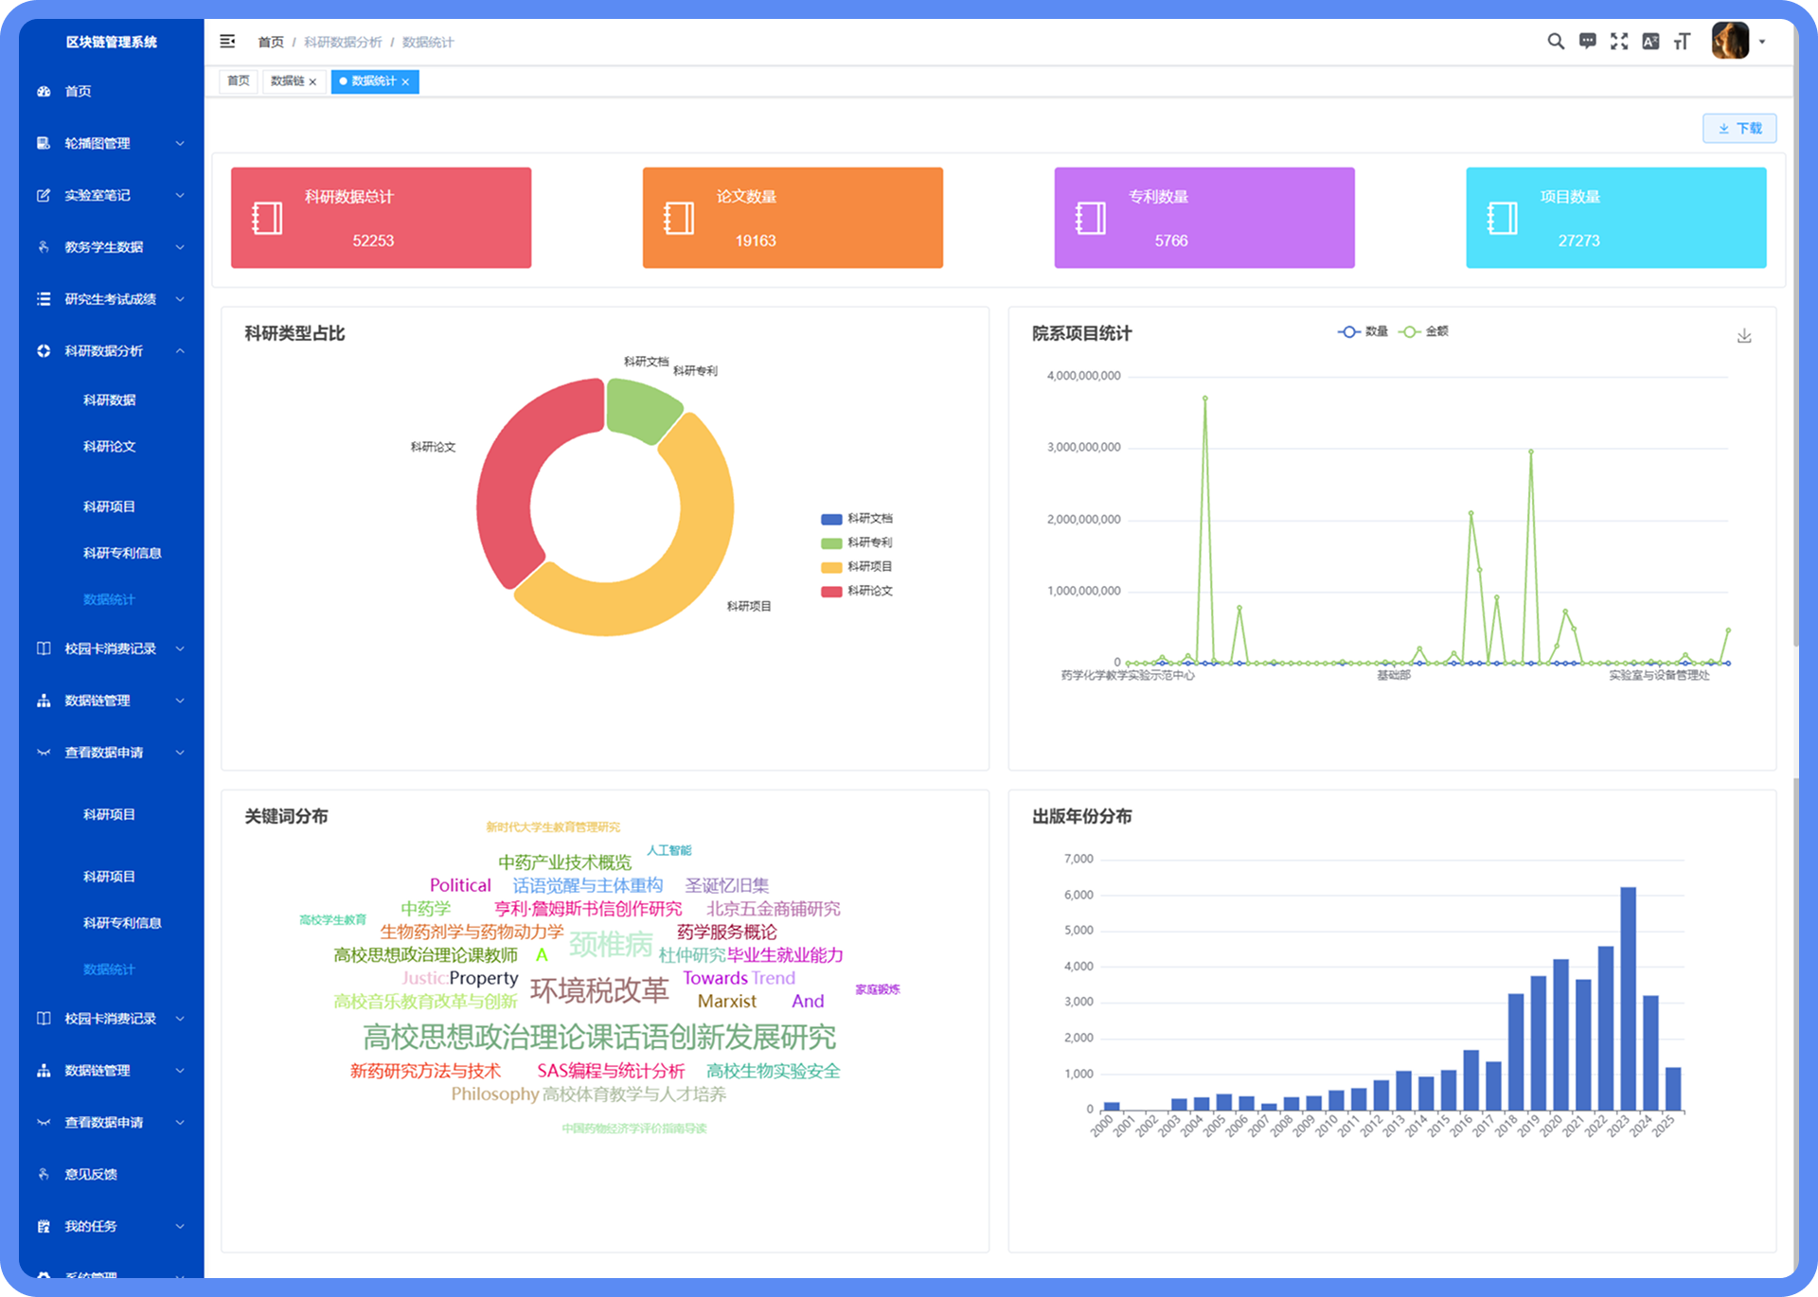
Task: Select 科研论文 in the sidebar submenu
Action: (x=109, y=447)
